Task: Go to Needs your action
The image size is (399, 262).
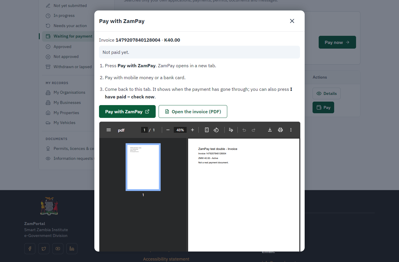Action: point(70,26)
